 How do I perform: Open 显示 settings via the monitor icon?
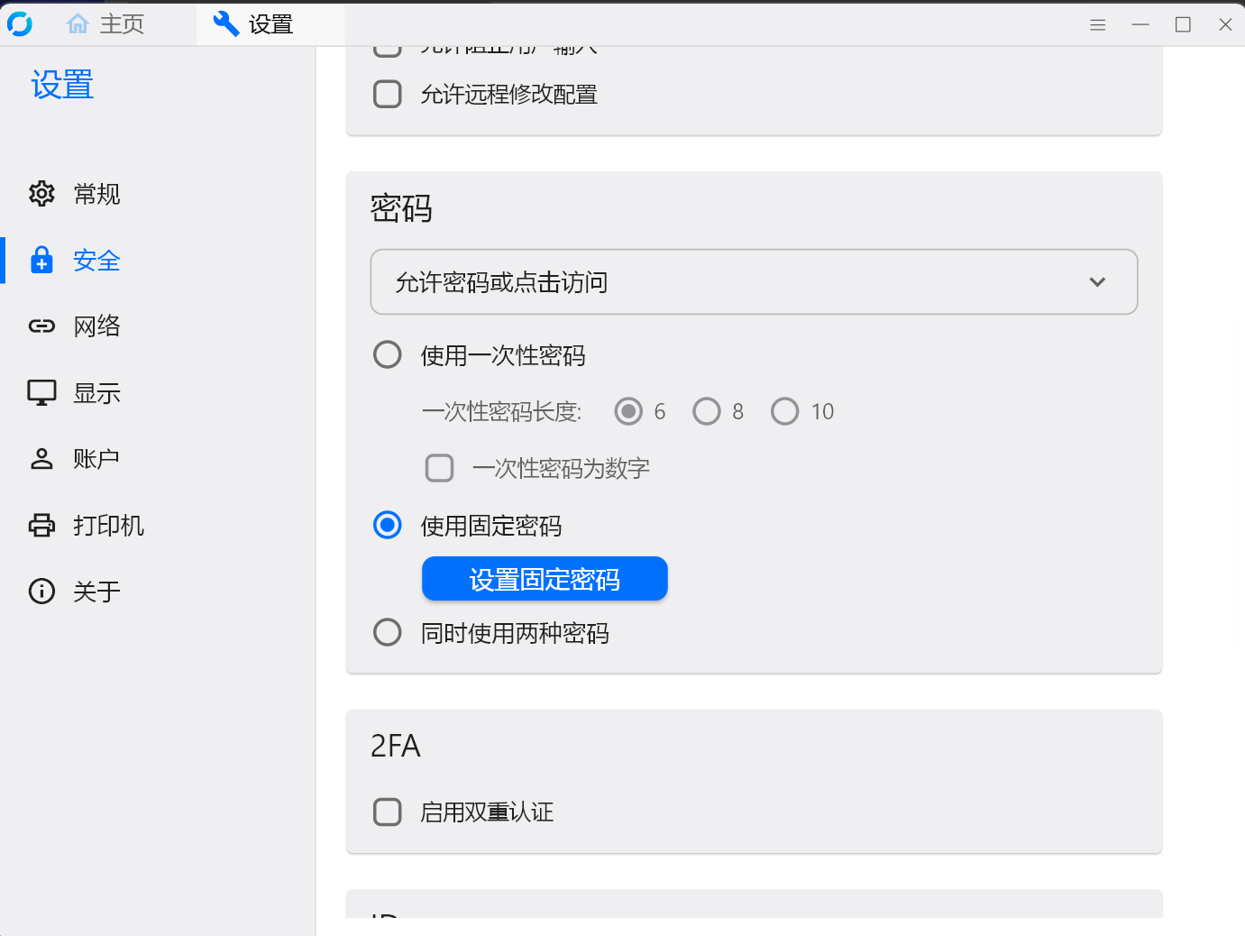coord(41,392)
